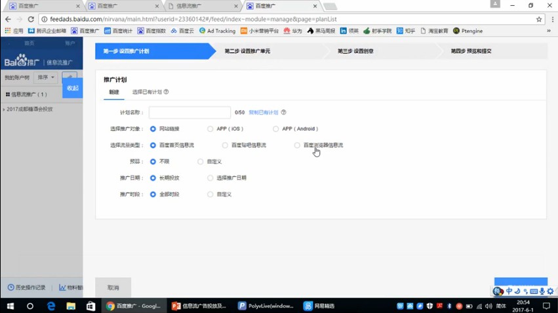The height and width of the screenshot is (313, 558).
Task: Open the 知乎 bookmark
Action: click(x=406, y=31)
